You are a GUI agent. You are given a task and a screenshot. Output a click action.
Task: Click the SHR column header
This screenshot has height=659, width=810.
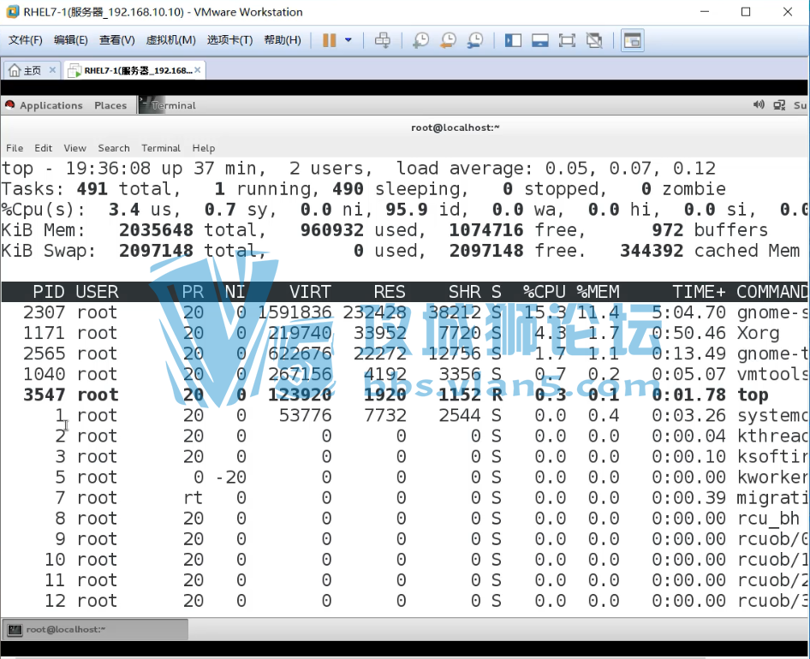click(x=464, y=292)
